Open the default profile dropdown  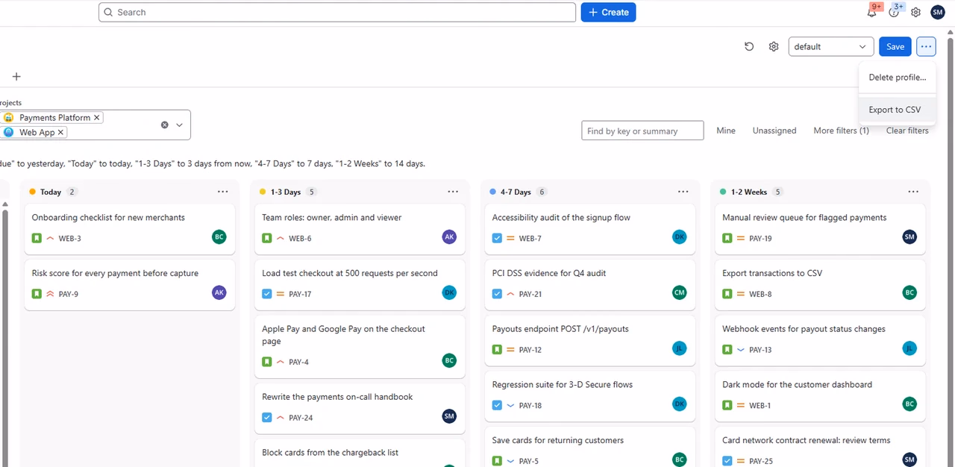pos(830,46)
